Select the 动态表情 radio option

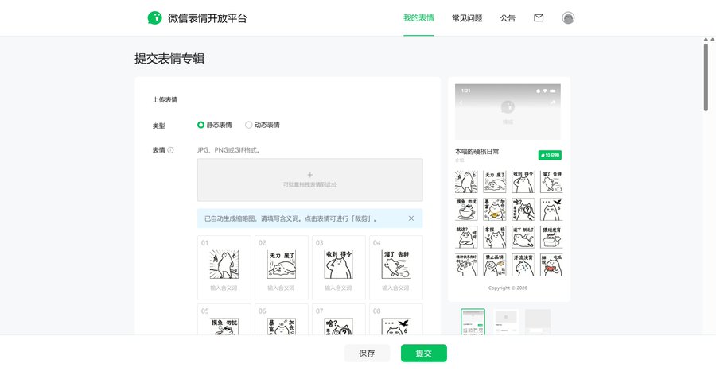263,125
